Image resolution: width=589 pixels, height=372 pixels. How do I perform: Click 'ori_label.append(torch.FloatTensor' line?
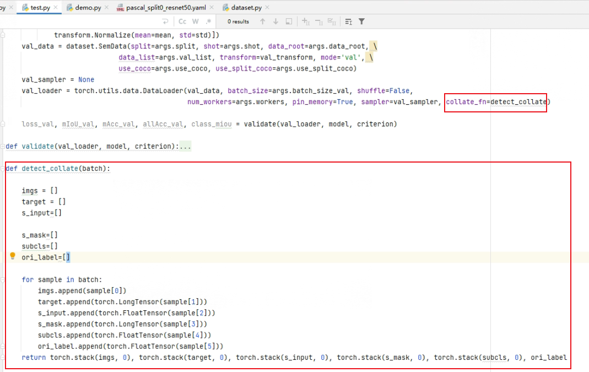point(131,346)
